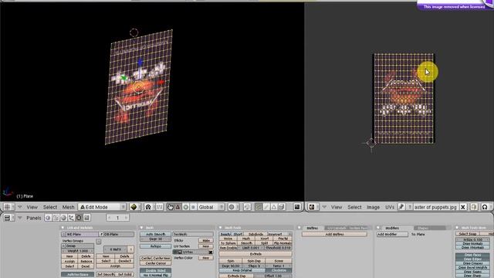Toggle the Retopo button
The height and width of the screenshot is (278, 494).
(x=156, y=246)
